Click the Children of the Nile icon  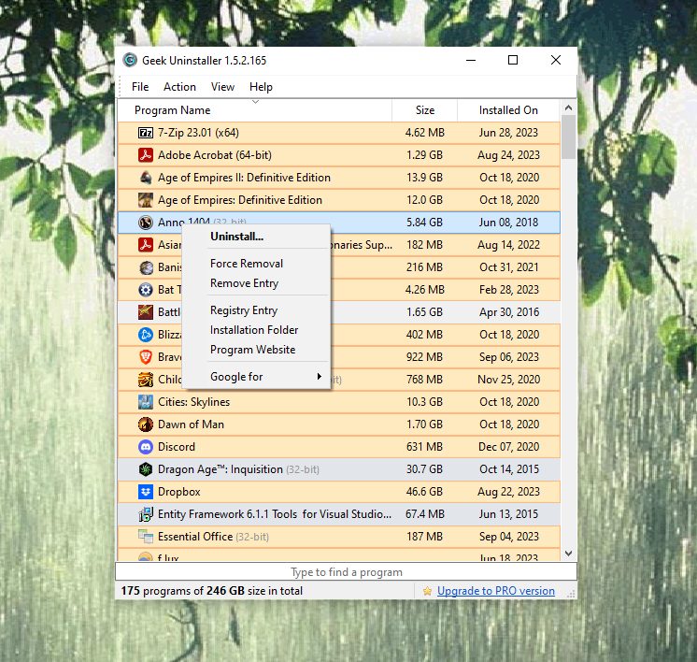tap(146, 380)
